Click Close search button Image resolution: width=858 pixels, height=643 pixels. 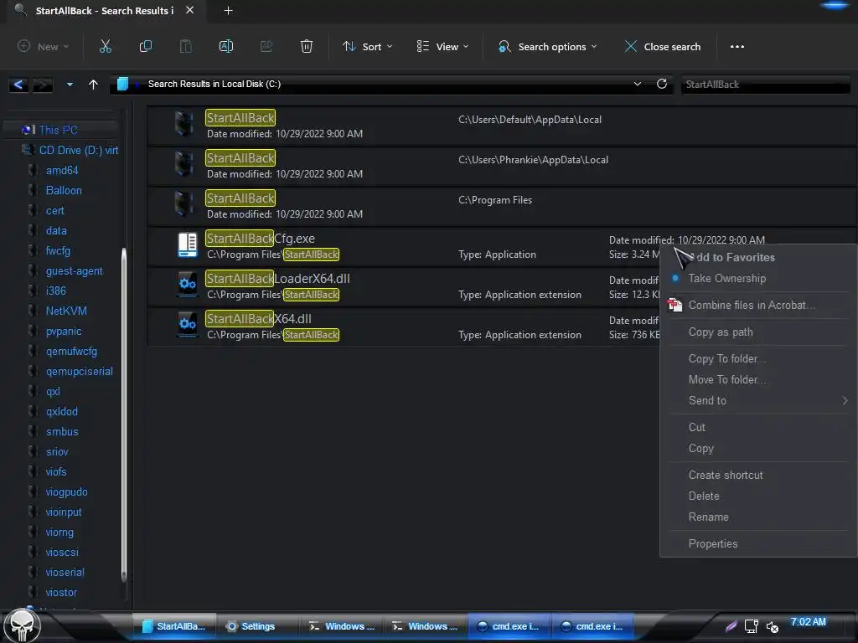(662, 47)
